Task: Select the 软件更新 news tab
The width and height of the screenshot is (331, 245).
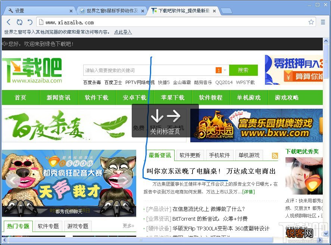Action: (190, 155)
